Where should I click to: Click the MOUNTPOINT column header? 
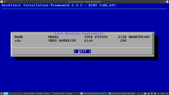[x=139, y=37]
